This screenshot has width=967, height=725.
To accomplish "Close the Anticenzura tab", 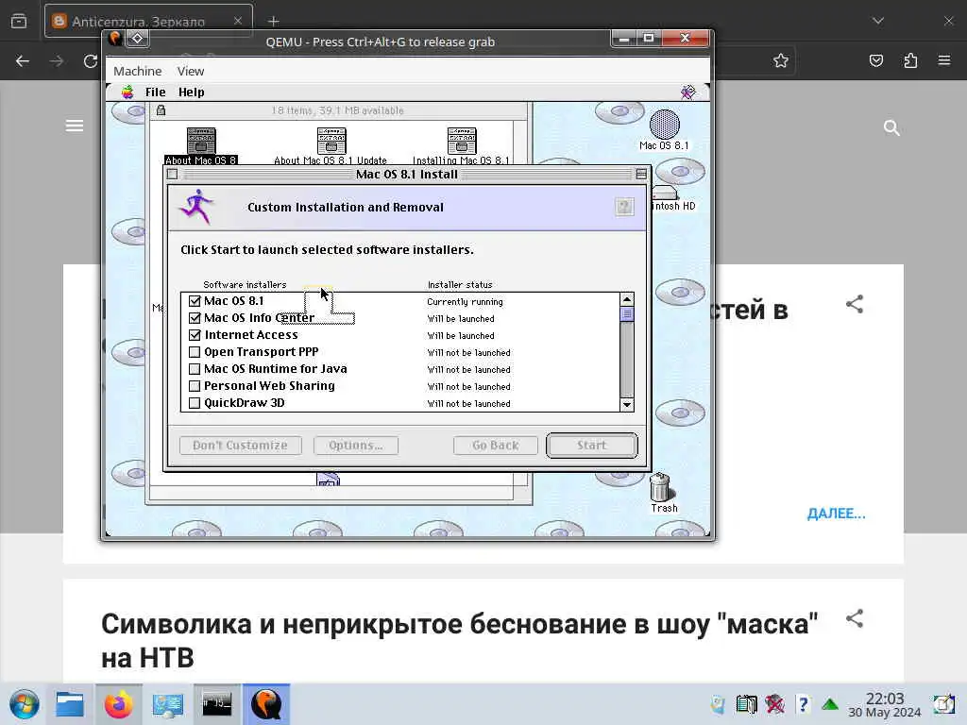I will 237,21.
